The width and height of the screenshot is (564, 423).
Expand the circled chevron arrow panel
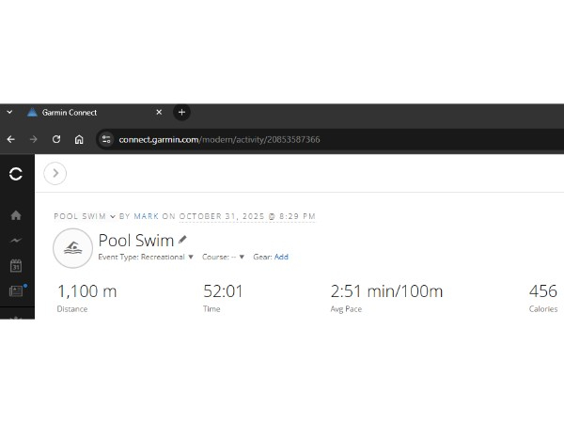55,173
